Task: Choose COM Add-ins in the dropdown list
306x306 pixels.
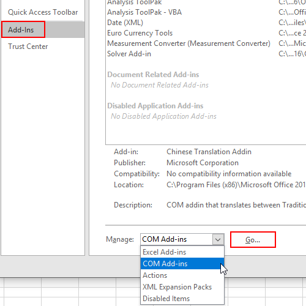Action: tap(182, 264)
